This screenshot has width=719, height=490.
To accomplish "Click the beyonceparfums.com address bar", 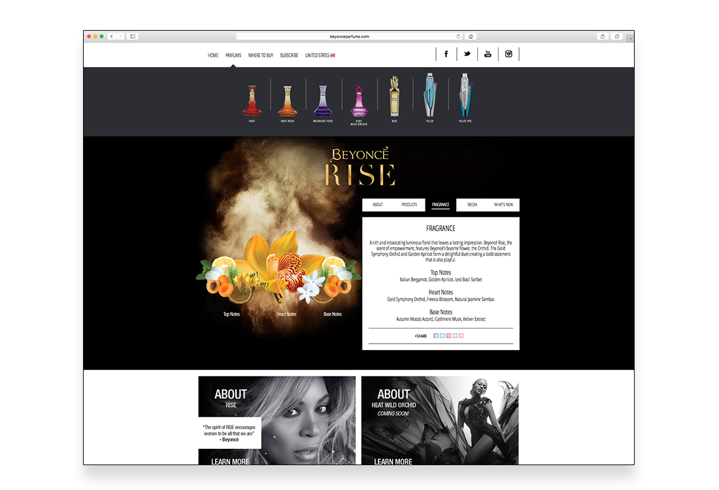I will [x=349, y=36].
